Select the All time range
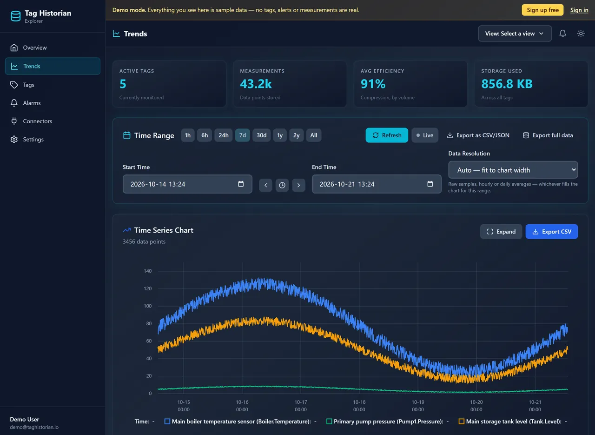This screenshot has width=595, height=435. pyautogui.click(x=314, y=135)
